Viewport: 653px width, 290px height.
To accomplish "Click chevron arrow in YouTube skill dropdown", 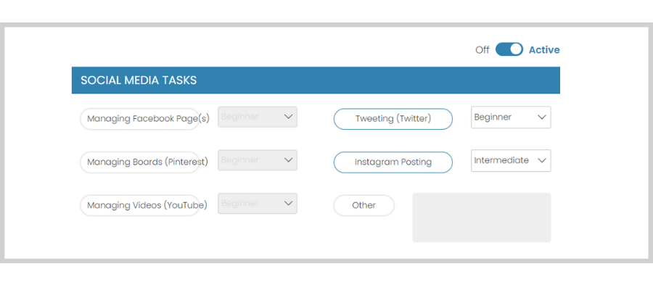I will [288, 203].
